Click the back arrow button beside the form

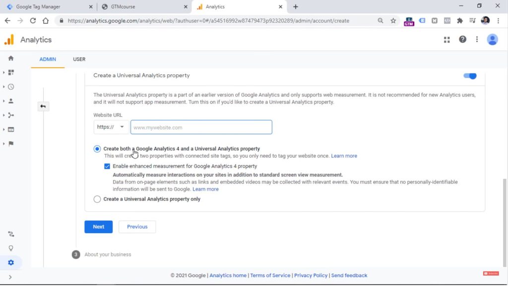pyautogui.click(x=43, y=106)
